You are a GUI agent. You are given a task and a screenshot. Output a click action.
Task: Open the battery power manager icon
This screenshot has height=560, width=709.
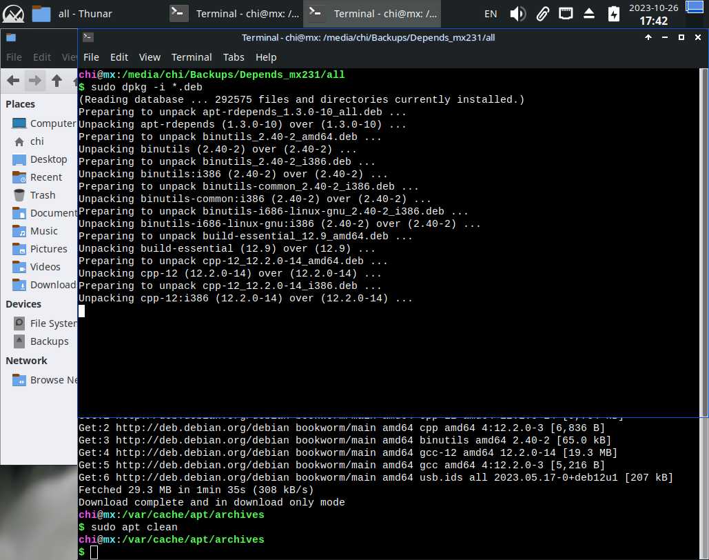[x=614, y=14]
